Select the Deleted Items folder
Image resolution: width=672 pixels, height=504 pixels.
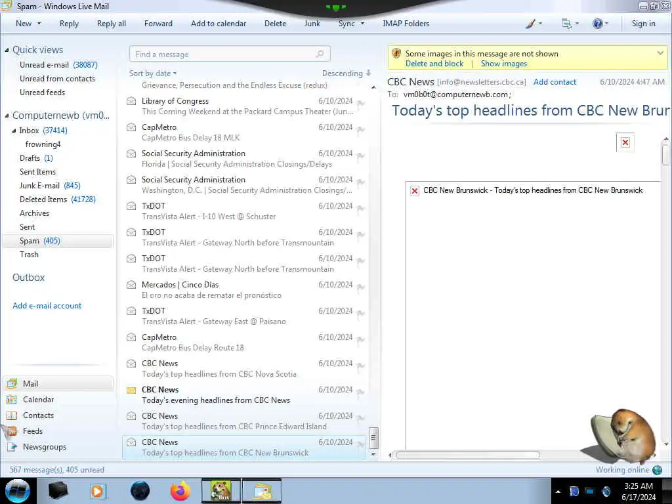pos(58,199)
